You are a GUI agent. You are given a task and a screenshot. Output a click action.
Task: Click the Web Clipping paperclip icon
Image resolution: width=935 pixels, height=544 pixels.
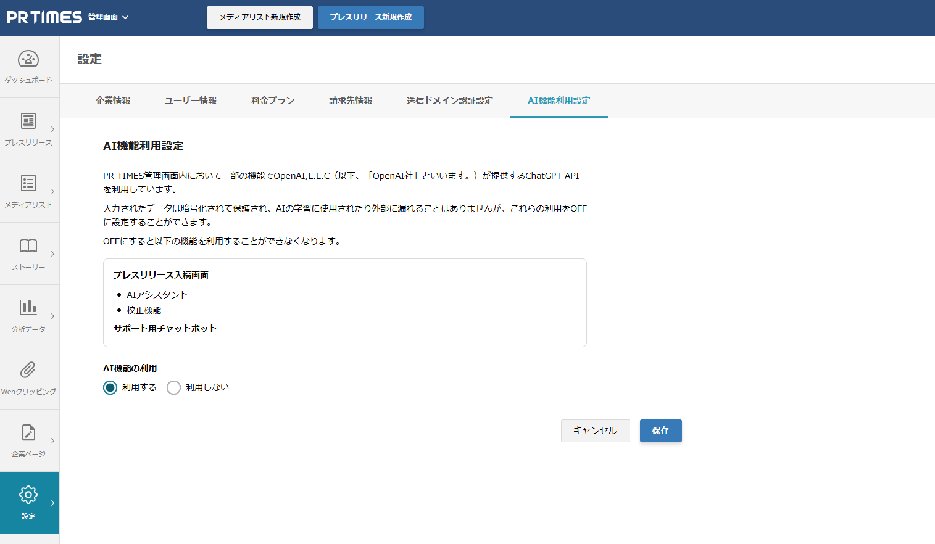pos(28,369)
